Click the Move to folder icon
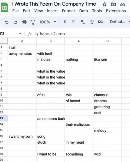Image resolution: width=130 pixels, height=162 pixels. tap(113, 4)
